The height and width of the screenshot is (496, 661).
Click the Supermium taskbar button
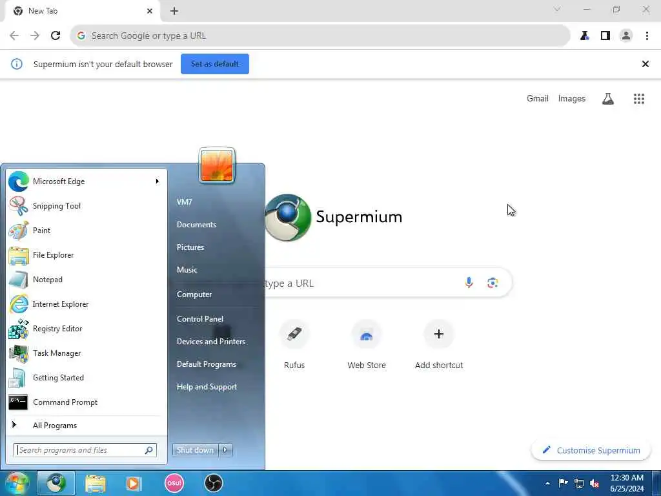[x=56, y=483]
